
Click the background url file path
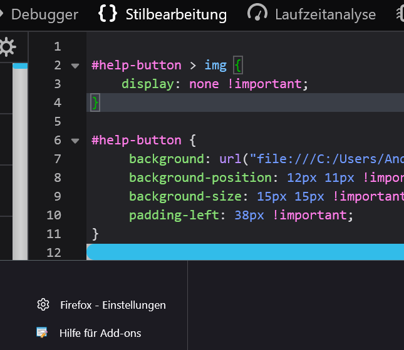click(326, 159)
